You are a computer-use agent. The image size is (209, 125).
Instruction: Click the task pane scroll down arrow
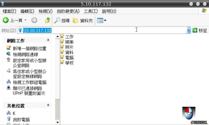coord(57,122)
